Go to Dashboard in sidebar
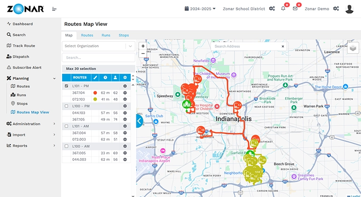 pos(23,24)
